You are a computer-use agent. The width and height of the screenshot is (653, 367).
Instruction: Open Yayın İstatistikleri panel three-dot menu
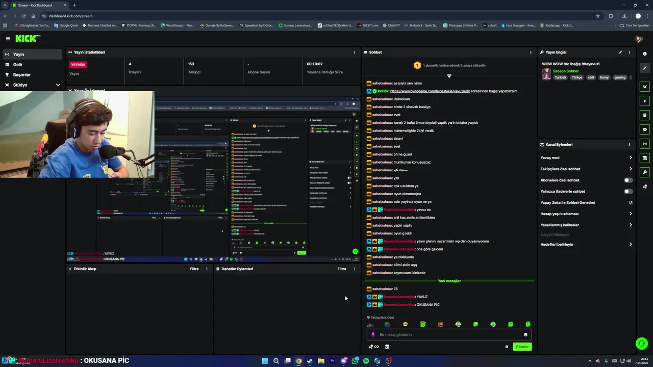(355, 52)
